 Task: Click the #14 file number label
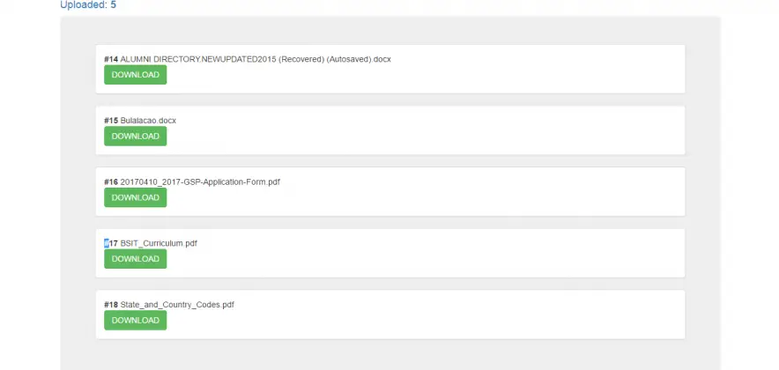(111, 59)
